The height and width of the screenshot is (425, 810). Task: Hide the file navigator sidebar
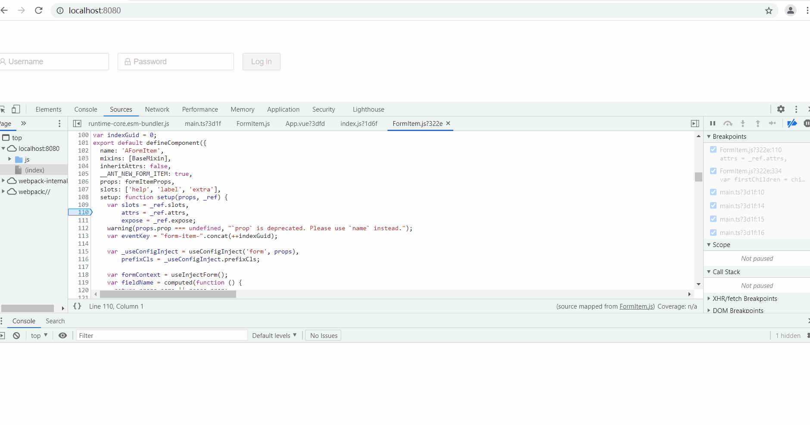[x=77, y=124]
